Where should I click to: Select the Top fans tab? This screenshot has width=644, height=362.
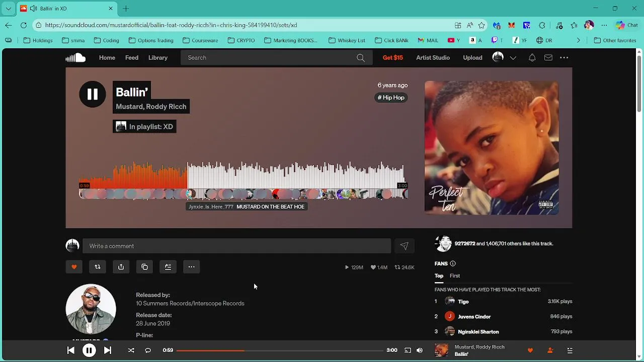[439, 276]
